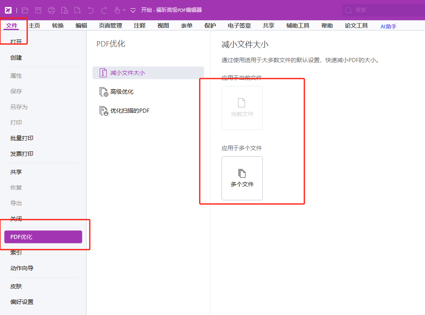
Task: Select 减小文件大小 in PDF optimization list
Action: [127, 73]
